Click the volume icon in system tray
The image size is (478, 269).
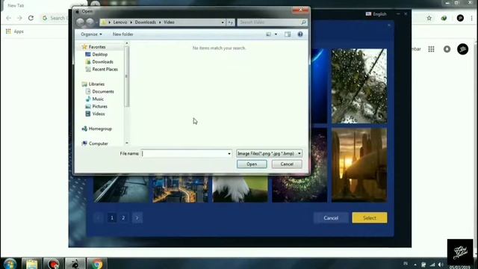coord(441,265)
